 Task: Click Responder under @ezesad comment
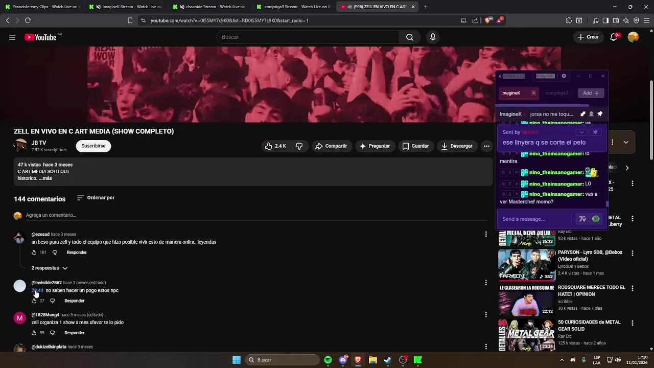[77, 252]
